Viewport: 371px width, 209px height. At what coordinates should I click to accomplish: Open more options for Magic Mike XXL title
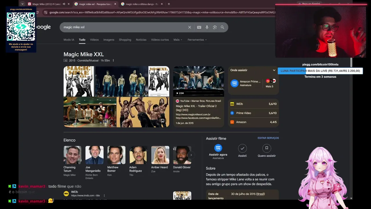click(x=113, y=61)
